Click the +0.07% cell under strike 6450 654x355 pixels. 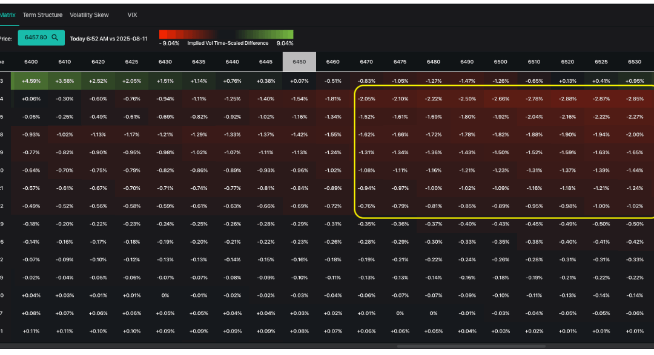tap(299, 80)
